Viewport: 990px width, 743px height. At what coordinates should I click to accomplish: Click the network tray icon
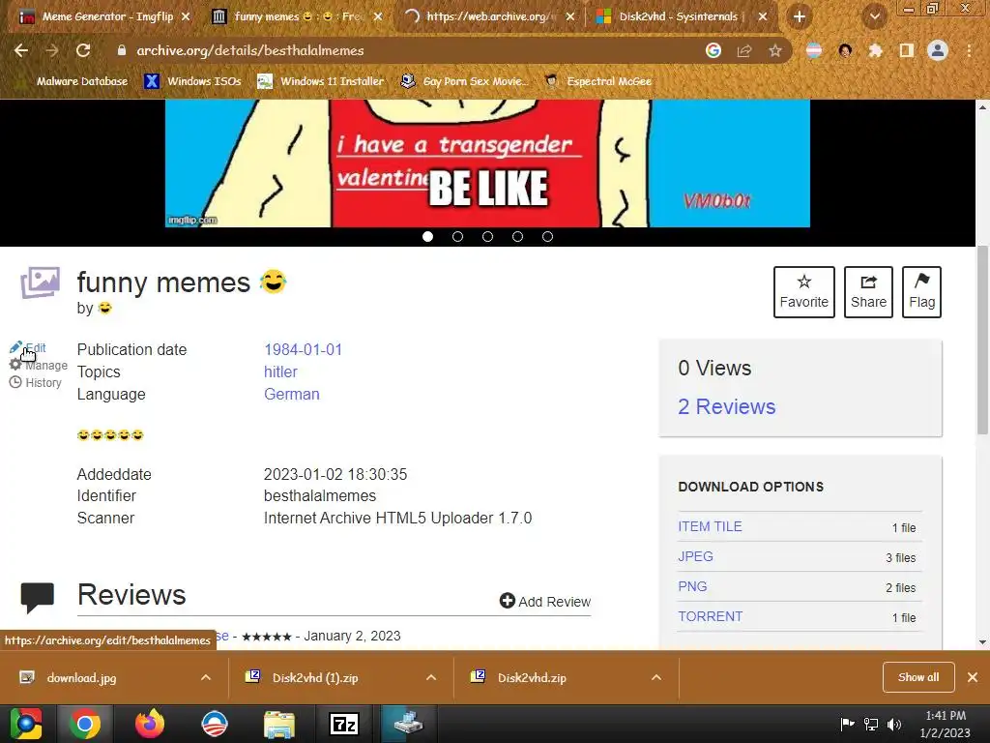pos(871,724)
